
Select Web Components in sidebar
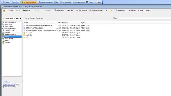11,22
